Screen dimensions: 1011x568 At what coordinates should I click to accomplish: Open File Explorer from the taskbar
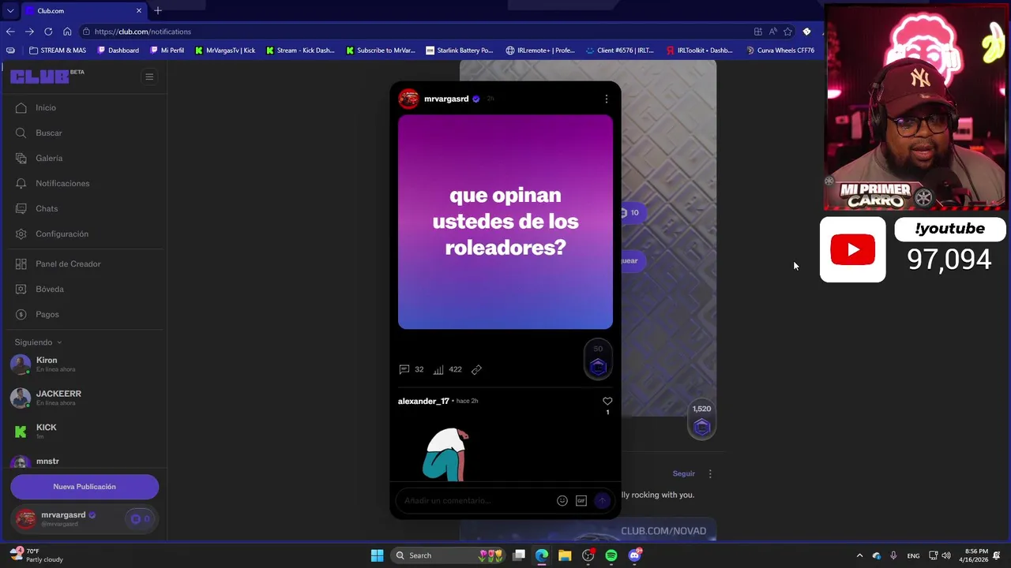point(565,555)
